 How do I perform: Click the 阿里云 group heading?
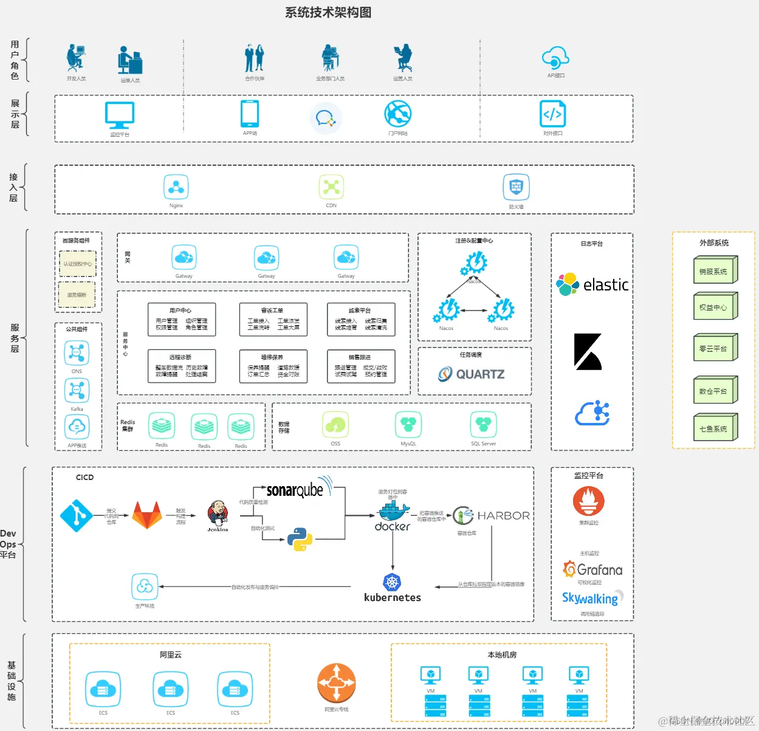point(171,654)
